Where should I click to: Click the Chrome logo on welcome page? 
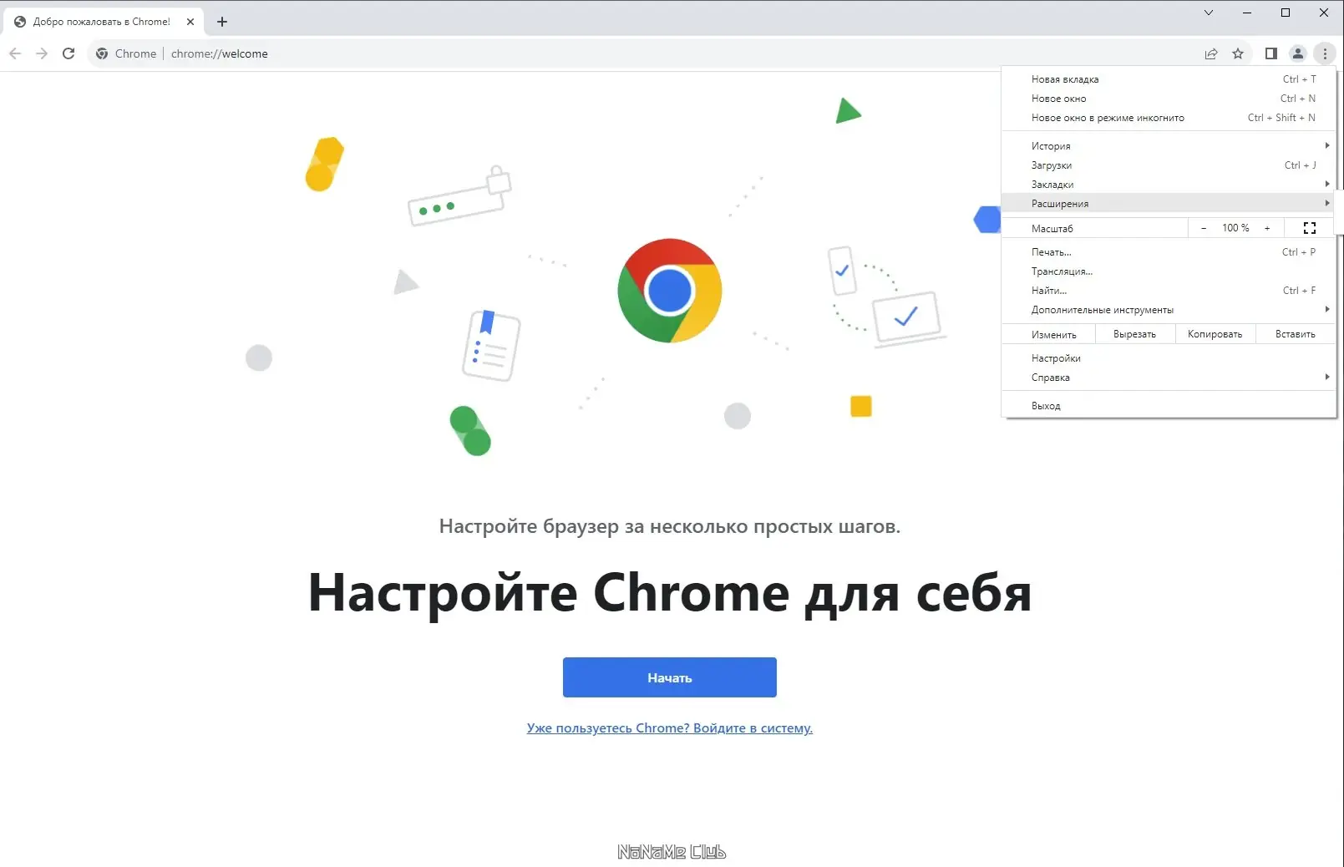point(670,291)
